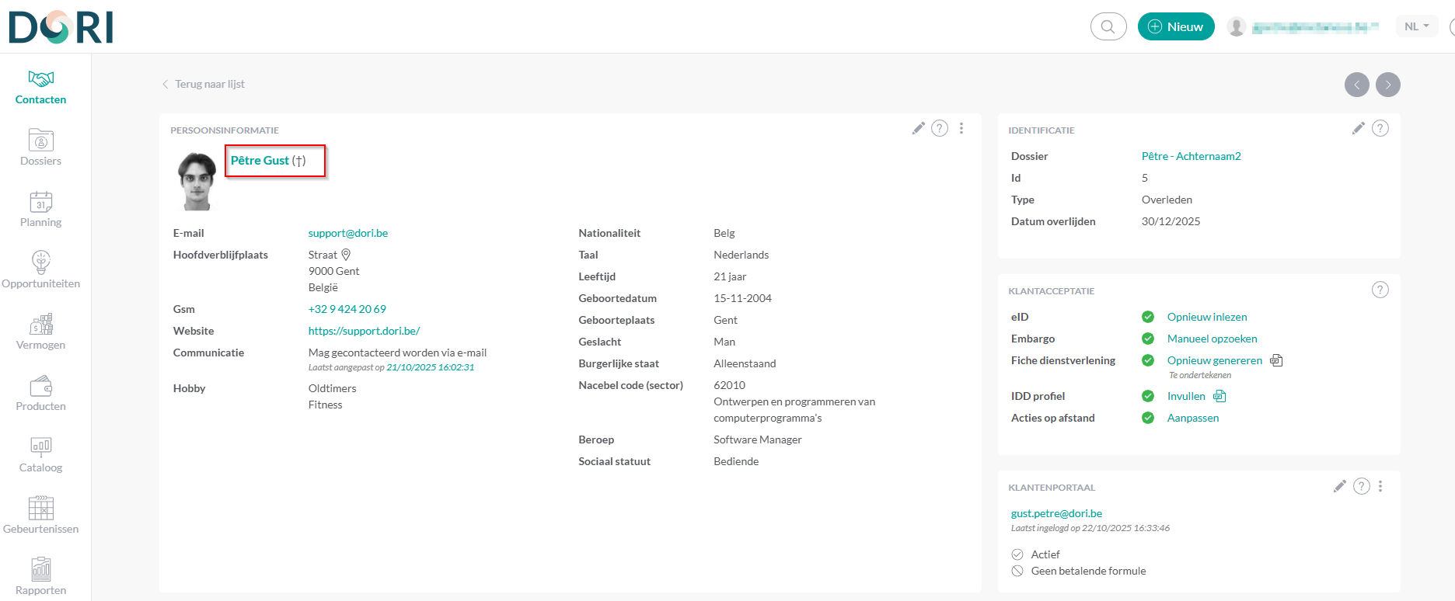Go to previous contact arrow
Screen dimensions: 1455x601
[x=1356, y=85]
